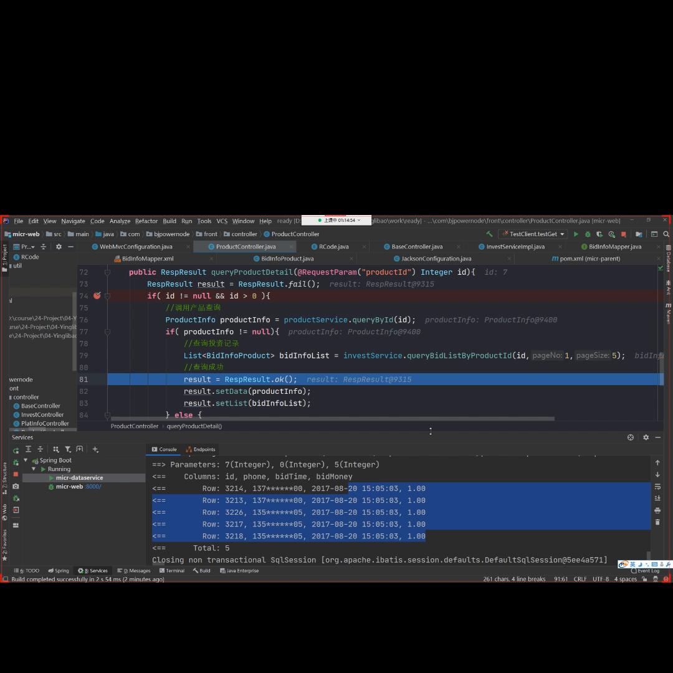Open 4 spaces indent selector
673x673 pixels.
point(626,579)
